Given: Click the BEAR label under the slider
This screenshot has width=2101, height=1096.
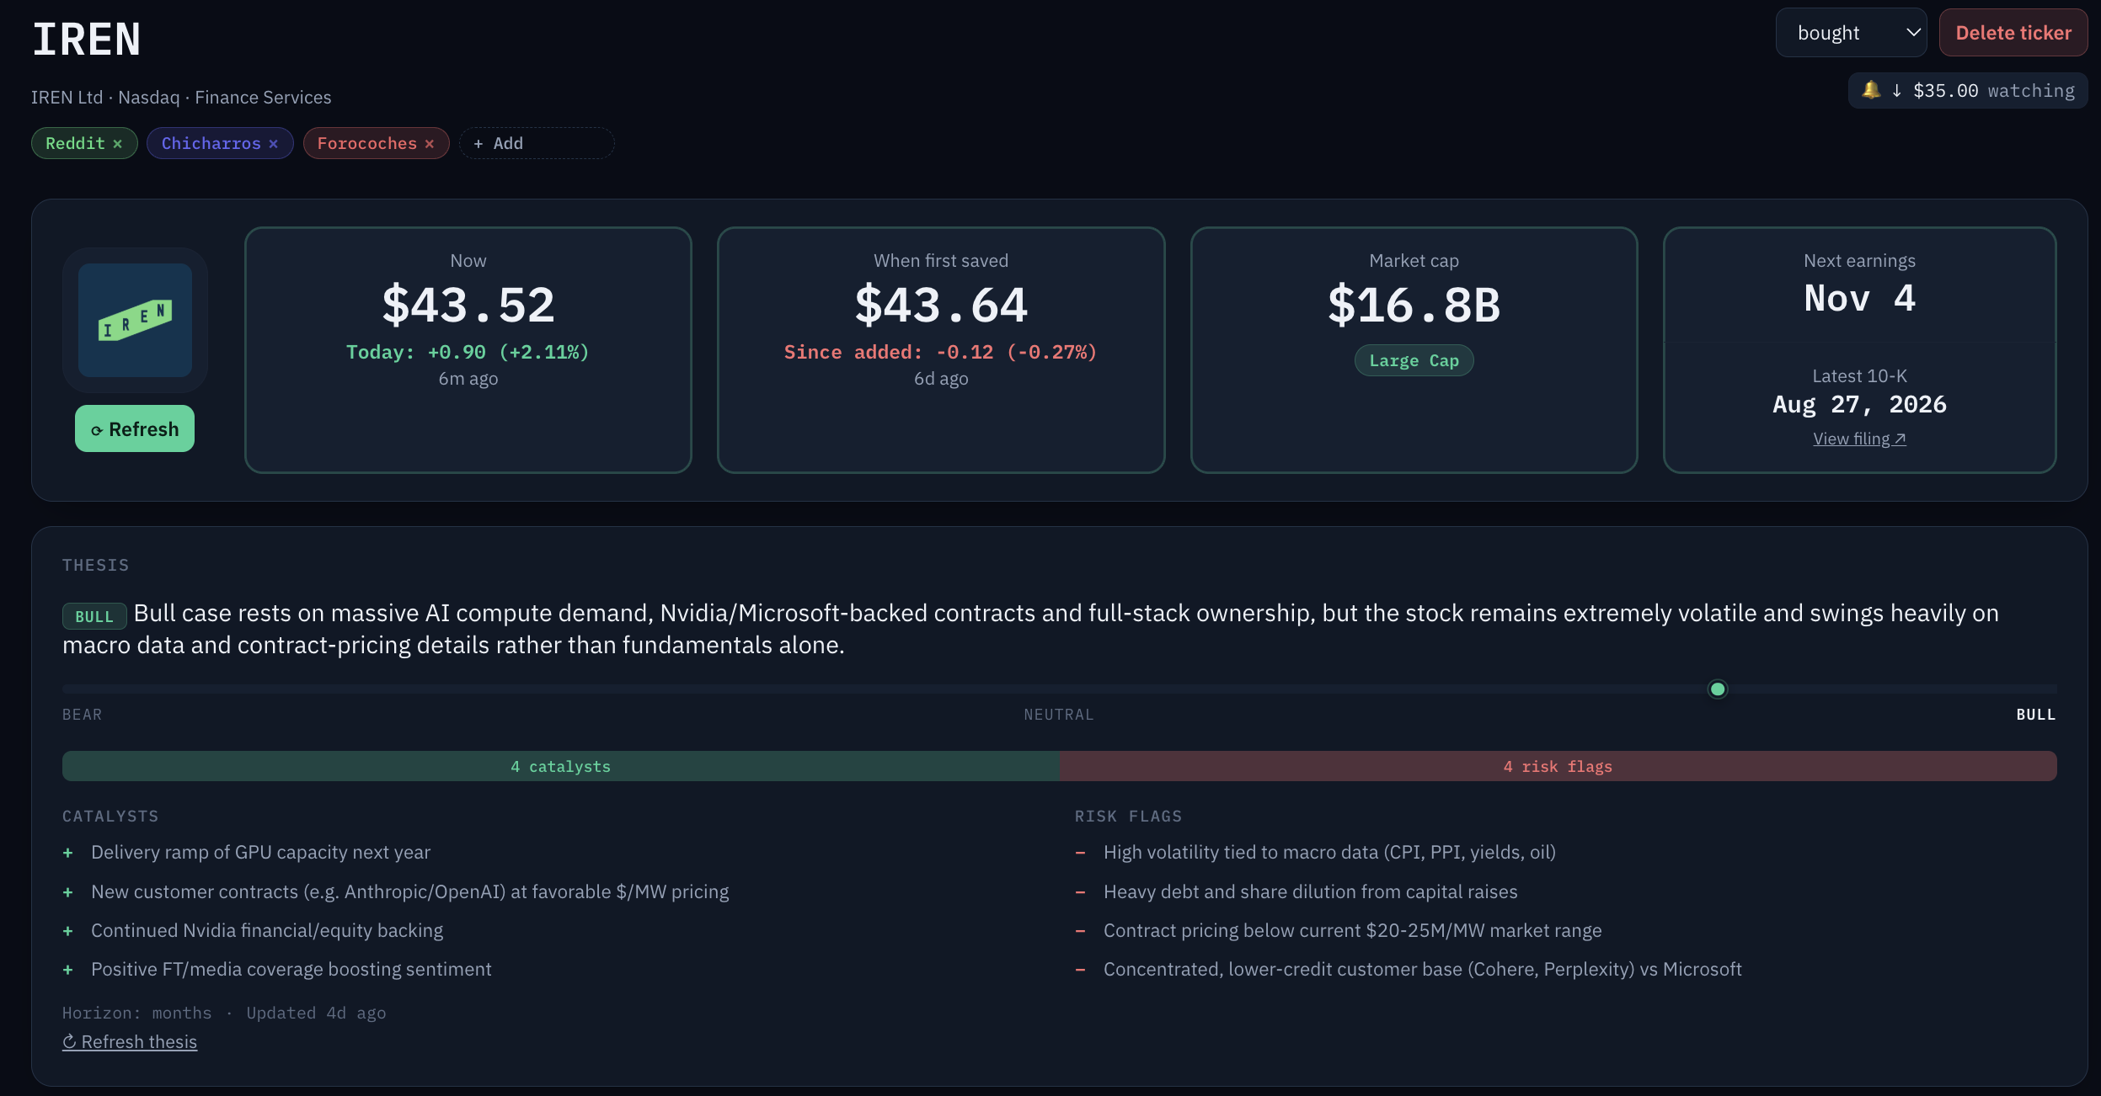Looking at the screenshot, I should pyautogui.click(x=82, y=715).
